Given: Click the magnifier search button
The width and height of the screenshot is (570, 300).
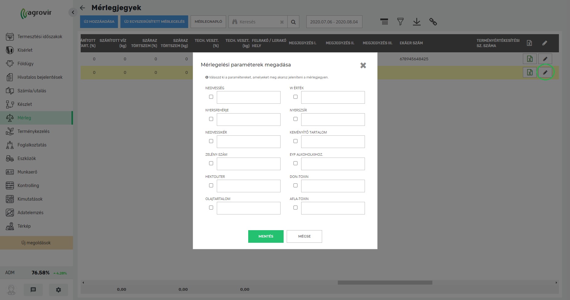Looking at the screenshot, I should coord(293,22).
